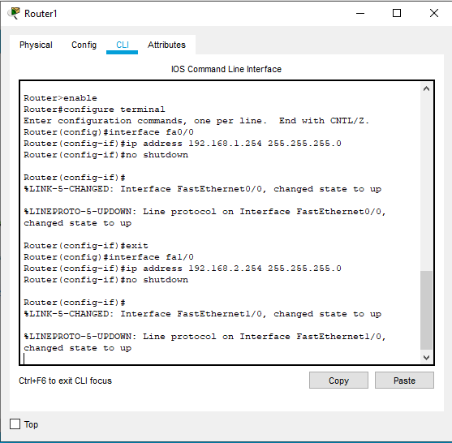Click the Copy button

point(338,381)
